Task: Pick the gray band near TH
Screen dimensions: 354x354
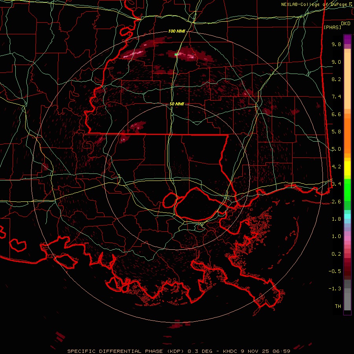Action: pos(347,302)
